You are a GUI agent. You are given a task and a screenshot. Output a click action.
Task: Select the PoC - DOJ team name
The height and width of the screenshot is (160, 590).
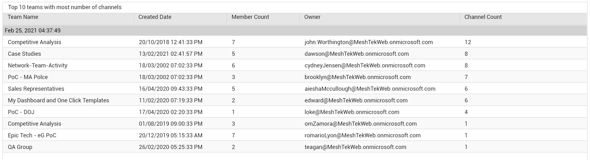[x=21, y=112]
